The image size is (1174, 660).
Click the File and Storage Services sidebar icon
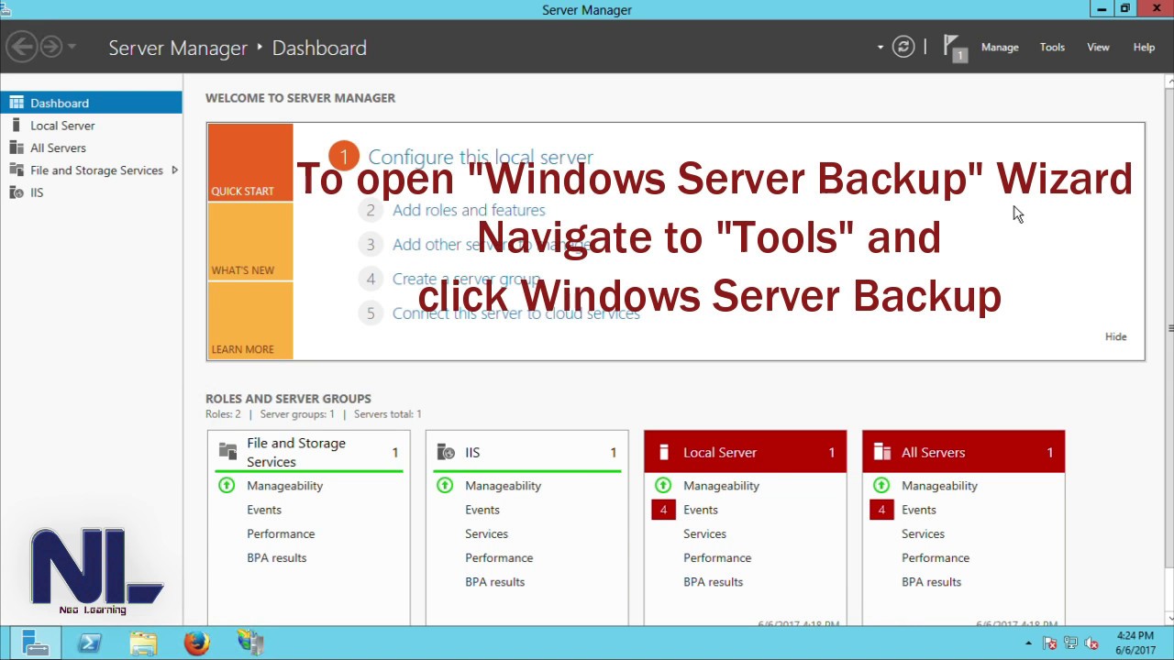(x=16, y=170)
